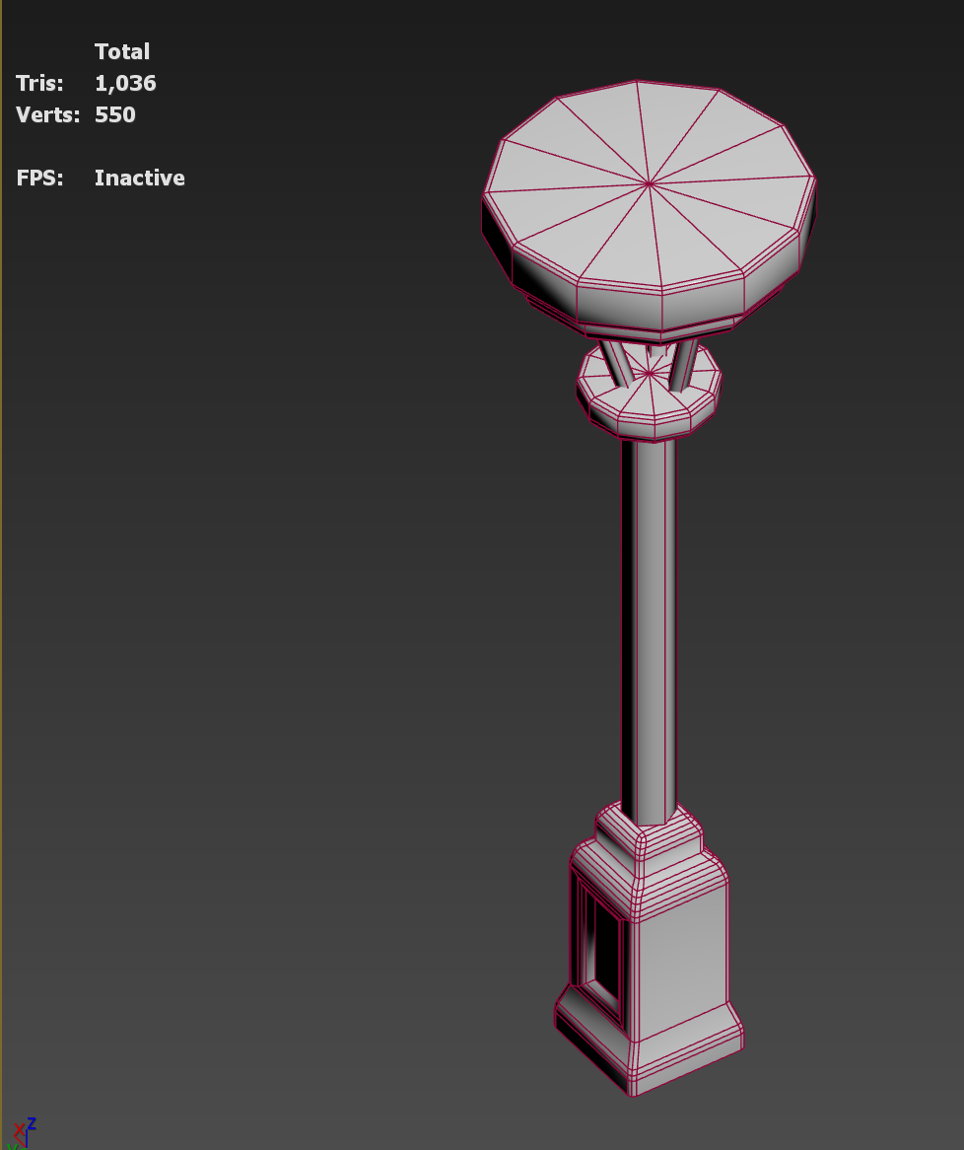Click the 1,036 triangle count value
Screen dimensions: 964x1150
125,84
